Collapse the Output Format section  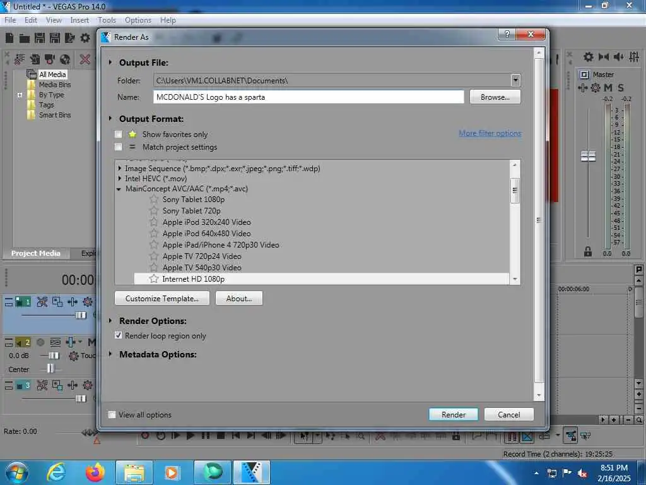[x=110, y=118]
